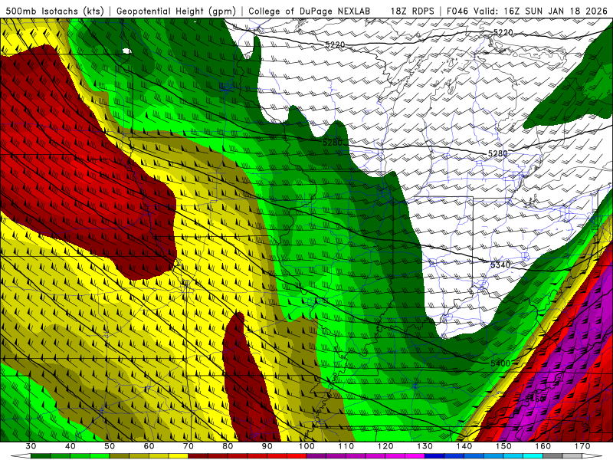Screen dimensions: 613x460
Task: Click the 5280 contour label over Wisconsin
Action: click(333, 143)
